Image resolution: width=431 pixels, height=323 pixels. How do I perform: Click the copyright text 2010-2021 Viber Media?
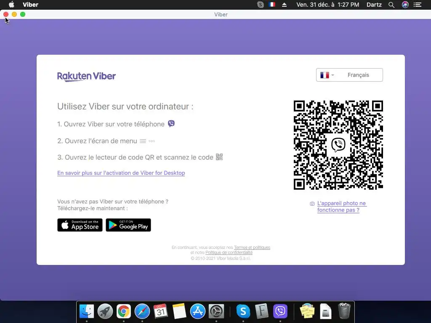click(x=221, y=259)
